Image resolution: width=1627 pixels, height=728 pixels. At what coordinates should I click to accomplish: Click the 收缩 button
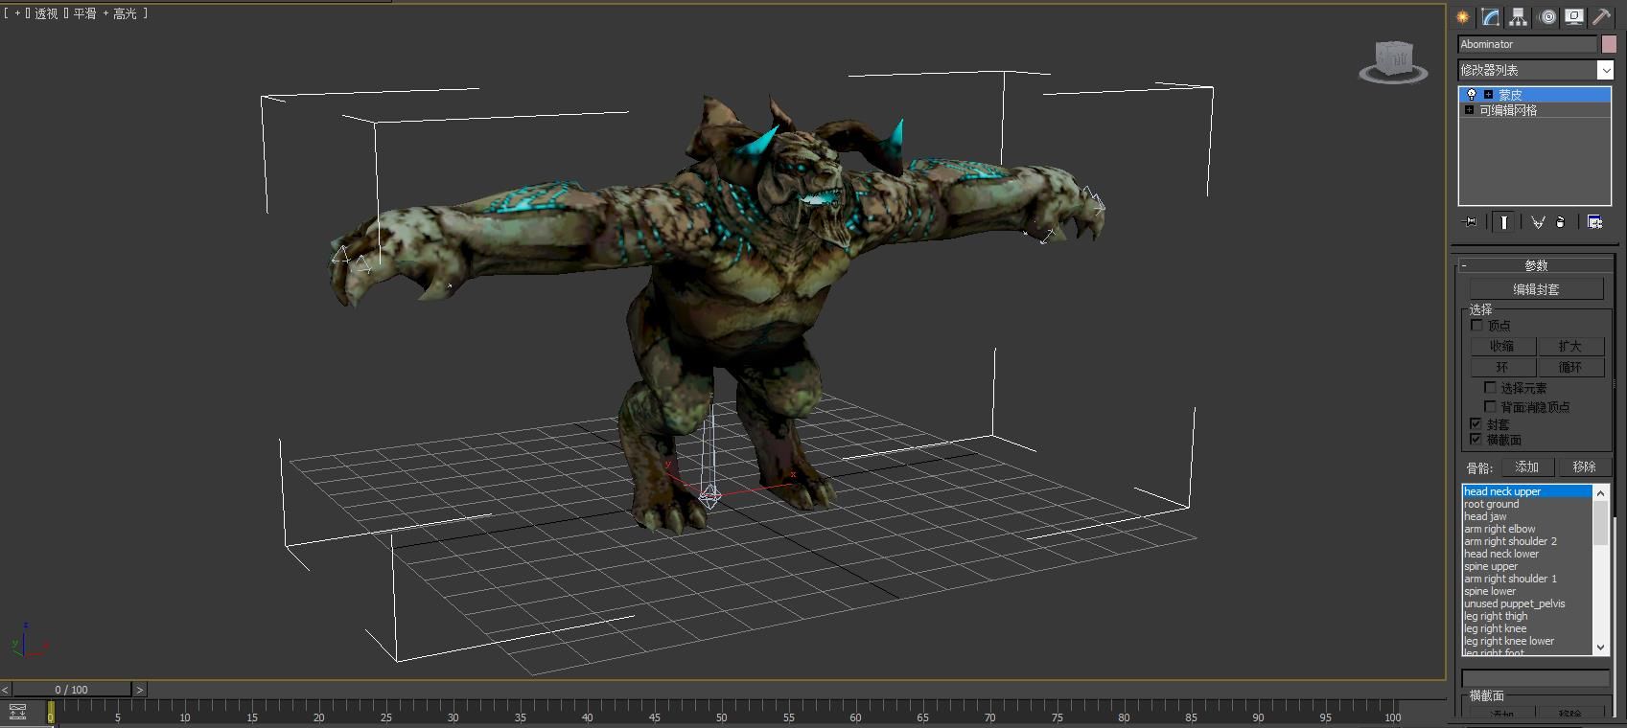tap(1502, 347)
